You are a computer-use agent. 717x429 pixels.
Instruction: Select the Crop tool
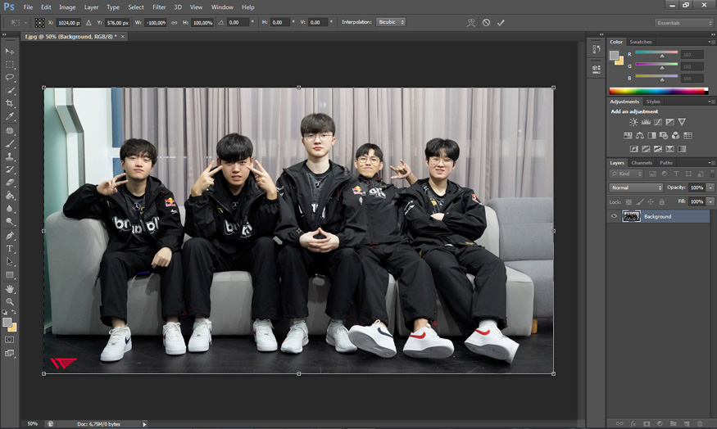tap(10, 103)
